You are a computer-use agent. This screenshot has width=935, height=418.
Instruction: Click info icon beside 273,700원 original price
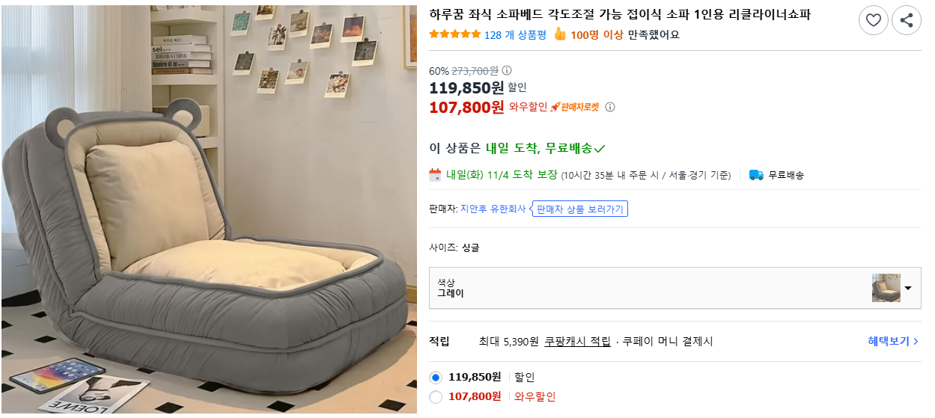coord(507,70)
